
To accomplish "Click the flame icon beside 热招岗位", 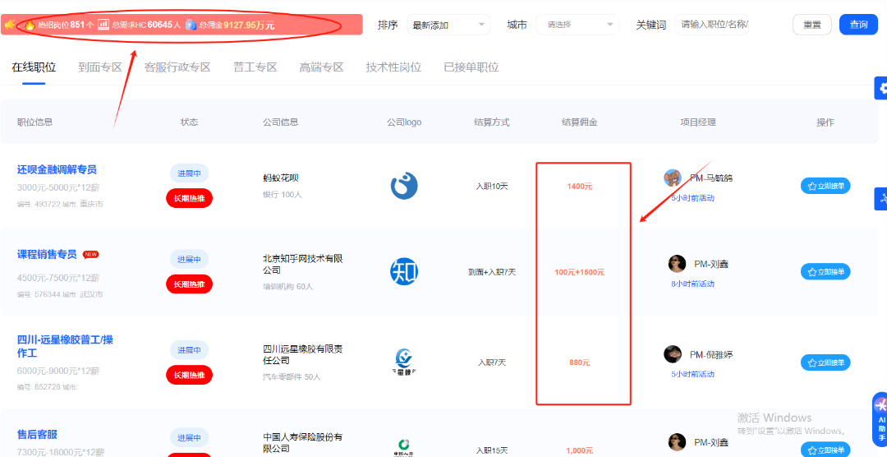I will click(x=30, y=25).
